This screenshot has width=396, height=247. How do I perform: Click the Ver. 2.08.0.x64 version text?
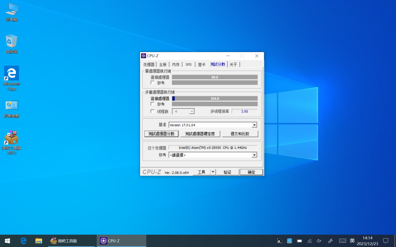click(176, 173)
